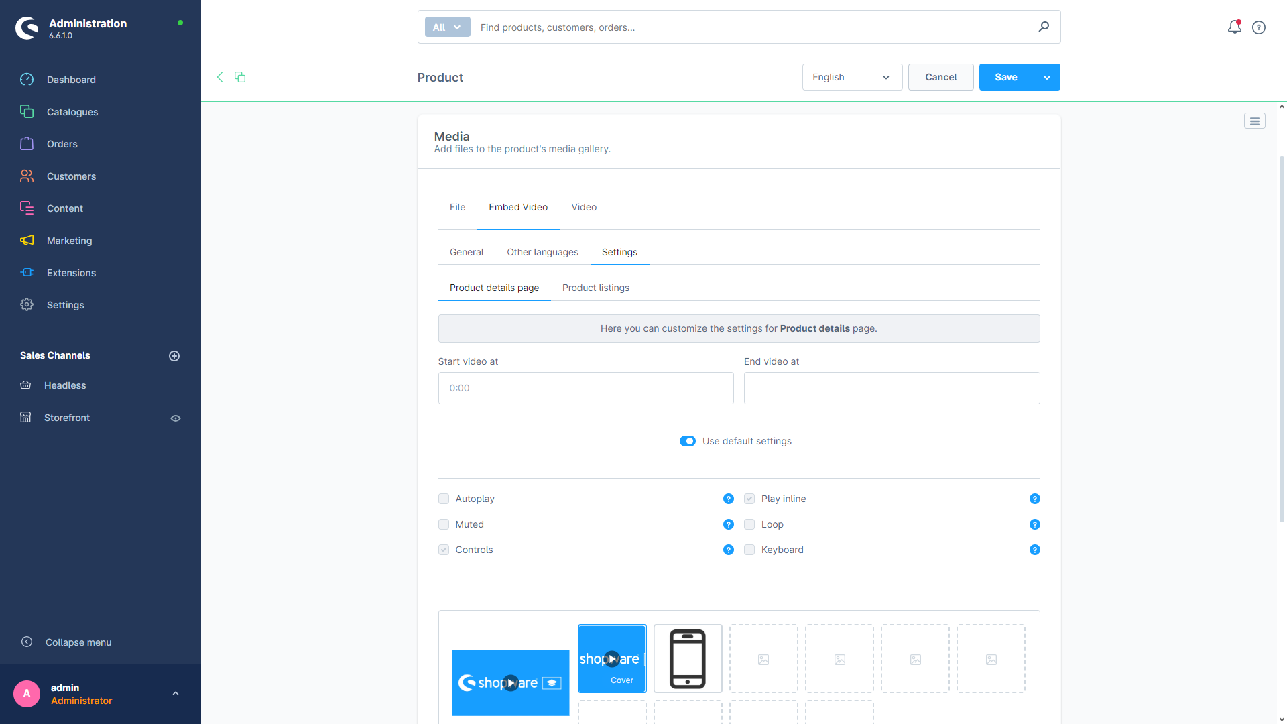This screenshot has height=724, width=1287.
Task: Show help tooltip for Play inline
Action: (1035, 499)
